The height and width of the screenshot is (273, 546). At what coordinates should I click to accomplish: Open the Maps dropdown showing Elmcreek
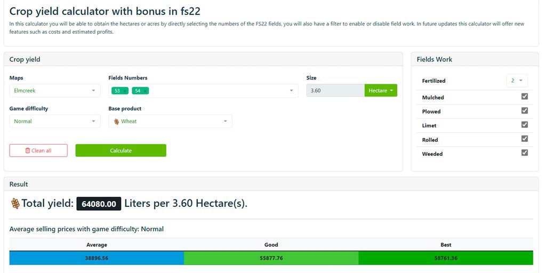[x=55, y=91]
